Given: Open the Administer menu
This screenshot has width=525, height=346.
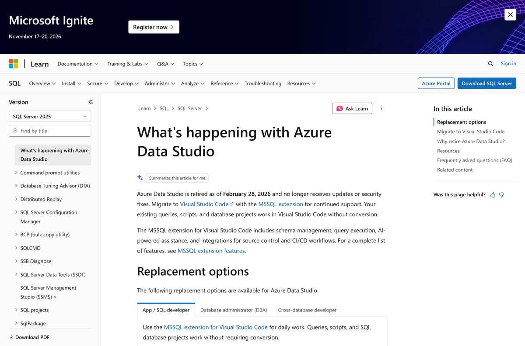Looking at the screenshot, I should click(x=160, y=83).
